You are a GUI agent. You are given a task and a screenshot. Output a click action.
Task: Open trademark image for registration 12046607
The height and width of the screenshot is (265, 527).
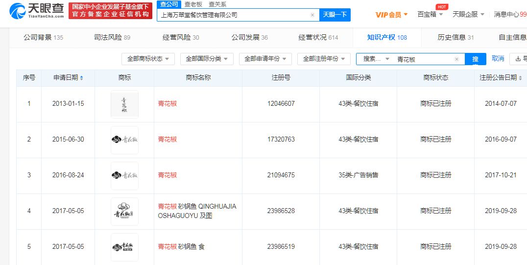[125, 104]
